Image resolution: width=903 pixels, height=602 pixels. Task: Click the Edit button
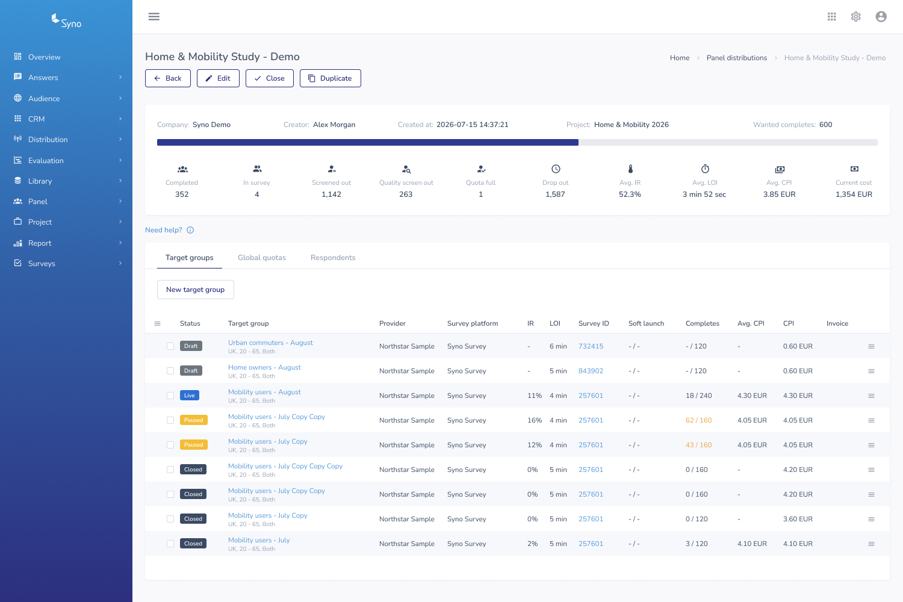click(218, 78)
